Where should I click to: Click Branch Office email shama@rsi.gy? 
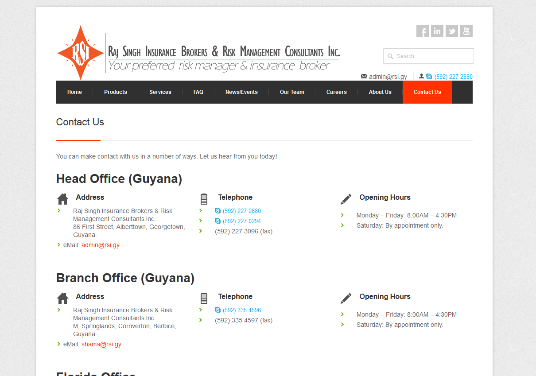pyautogui.click(x=101, y=344)
